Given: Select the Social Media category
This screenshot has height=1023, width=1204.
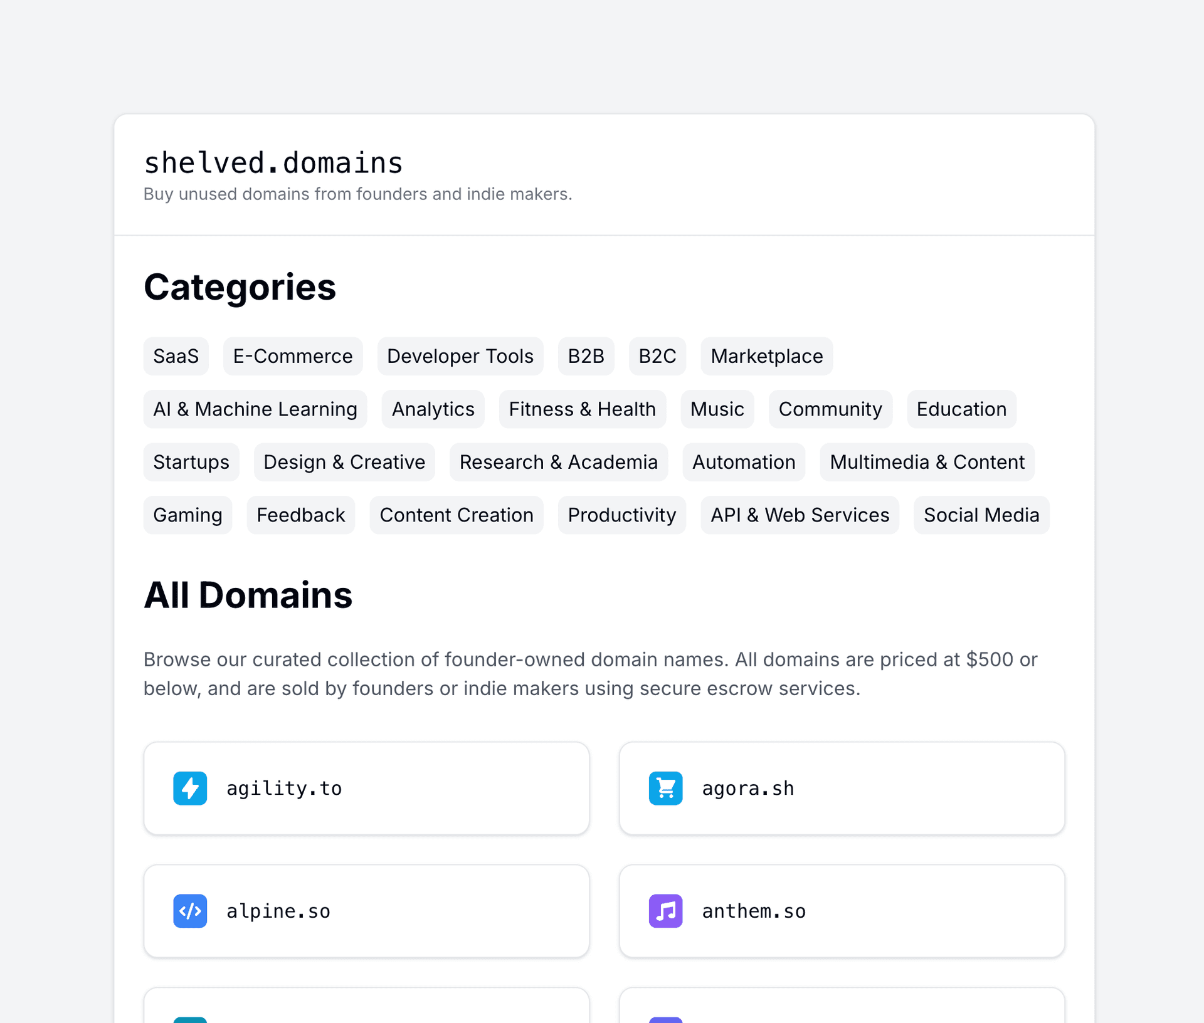Looking at the screenshot, I should pyautogui.click(x=981, y=515).
